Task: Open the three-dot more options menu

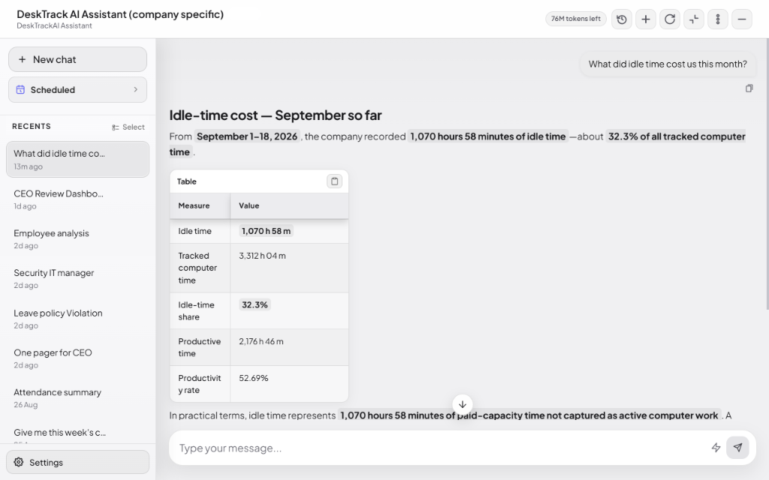Action: pos(717,19)
